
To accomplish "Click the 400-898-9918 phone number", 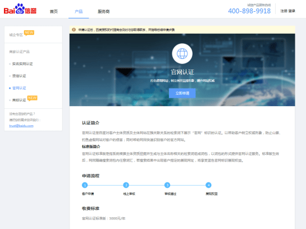I will [249, 11].
